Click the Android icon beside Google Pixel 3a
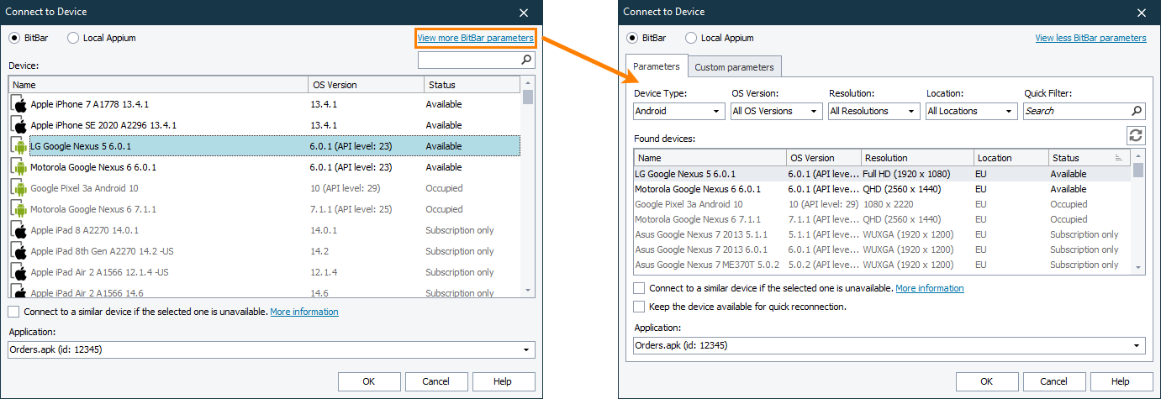 coord(19,188)
